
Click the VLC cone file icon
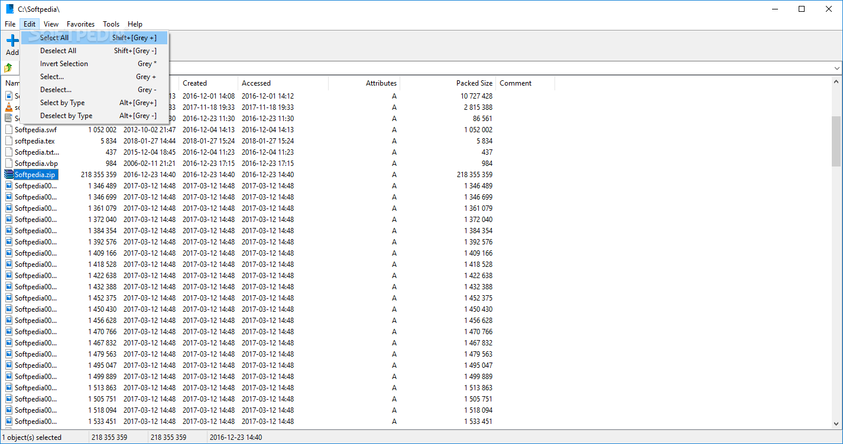(x=9, y=107)
